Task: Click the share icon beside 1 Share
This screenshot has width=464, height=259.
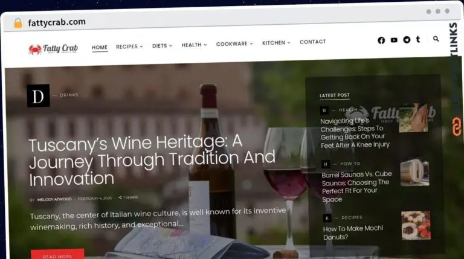Action: click(x=120, y=197)
